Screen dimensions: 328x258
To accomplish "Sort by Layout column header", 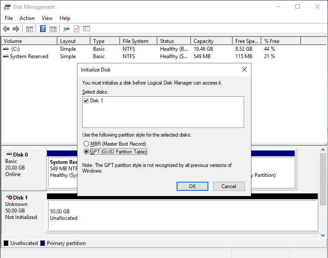I will pyautogui.click(x=74, y=41).
